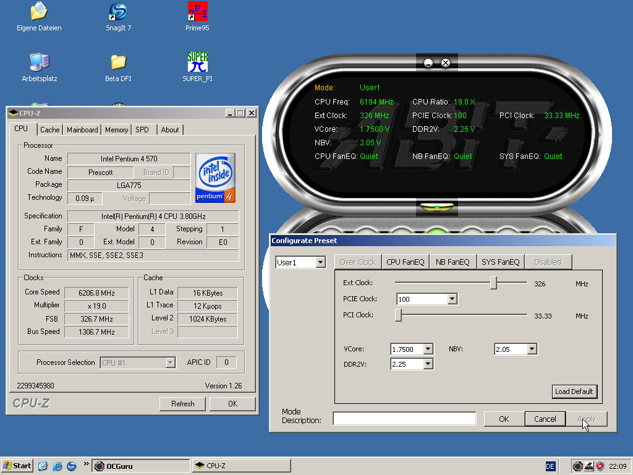Click the Load Default button
The width and height of the screenshot is (633, 475).
coord(574,392)
